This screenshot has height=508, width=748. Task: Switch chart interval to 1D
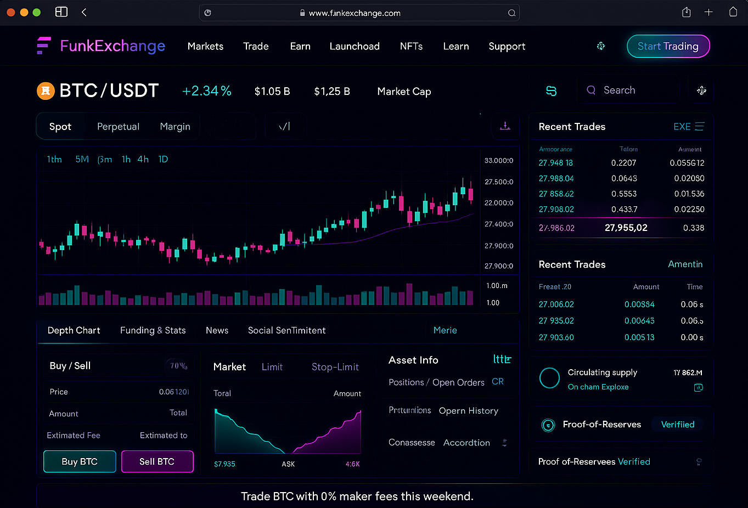pyautogui.click(x=163, y=159)
